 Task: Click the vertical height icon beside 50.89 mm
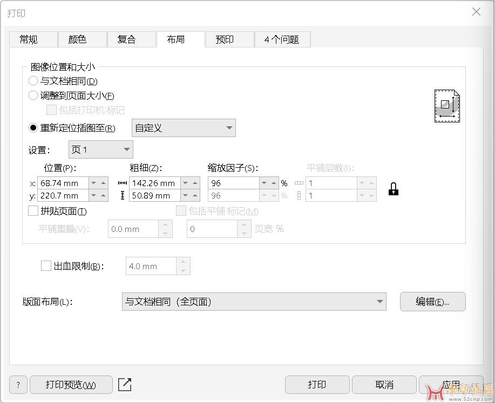[x=123, y=196]
